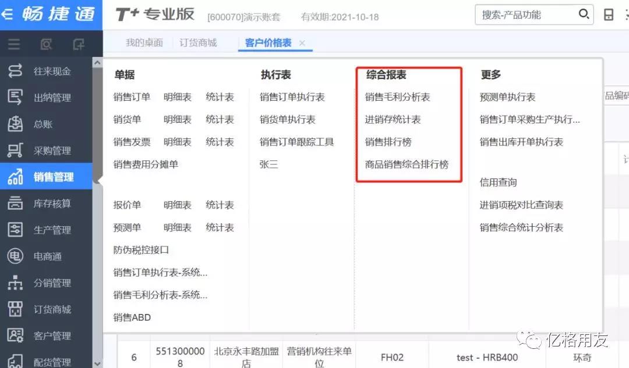629x368 pixels.
Task: Click the 出纳管理 sidebar icon
Action: (15, 97)
